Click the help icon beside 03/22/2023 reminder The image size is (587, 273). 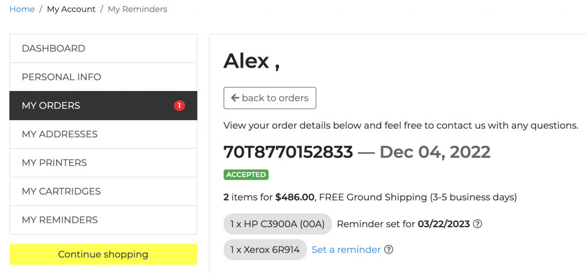[x=478, y=224]
